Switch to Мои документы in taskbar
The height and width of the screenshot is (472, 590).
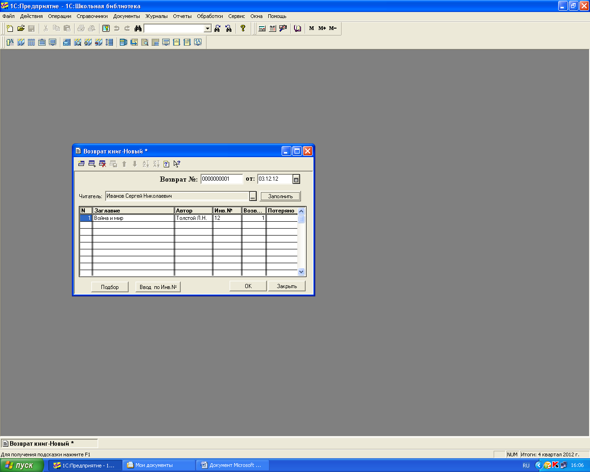pyautogui.click(x=159, y=465)
